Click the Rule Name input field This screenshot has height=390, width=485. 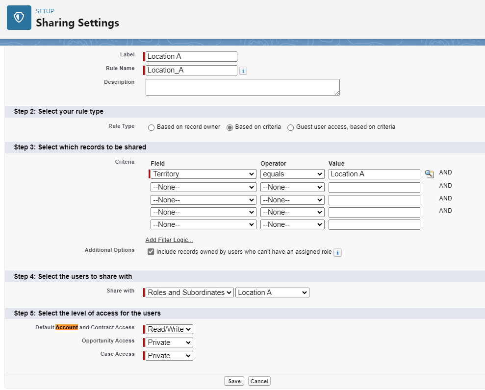point(191,70)
